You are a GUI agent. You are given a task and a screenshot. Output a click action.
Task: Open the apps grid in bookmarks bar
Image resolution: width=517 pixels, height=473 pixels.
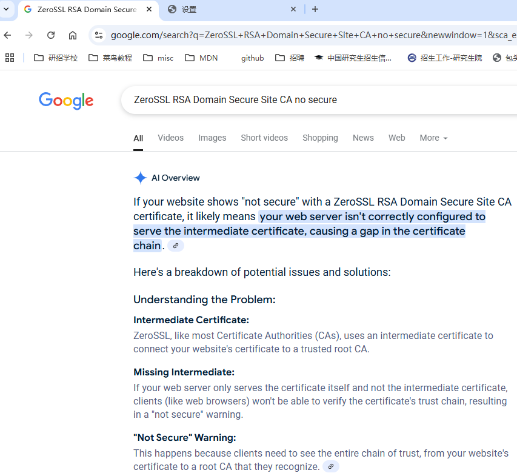(10, 58)
